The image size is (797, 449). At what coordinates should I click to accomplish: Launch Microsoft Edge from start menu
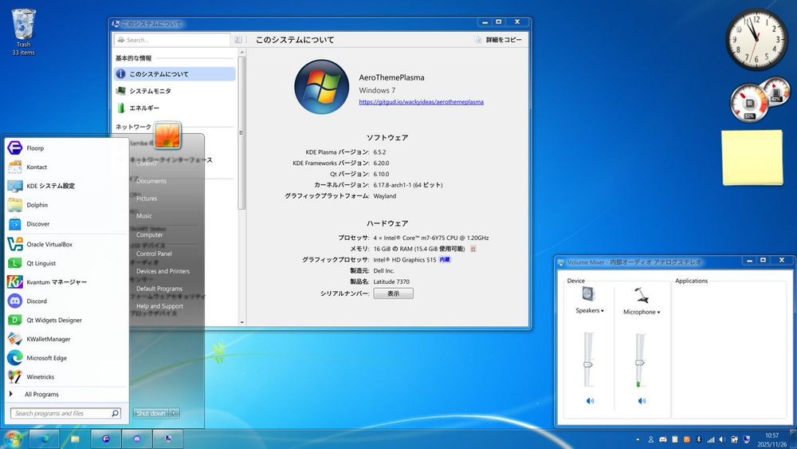click(x=66, y=358)
